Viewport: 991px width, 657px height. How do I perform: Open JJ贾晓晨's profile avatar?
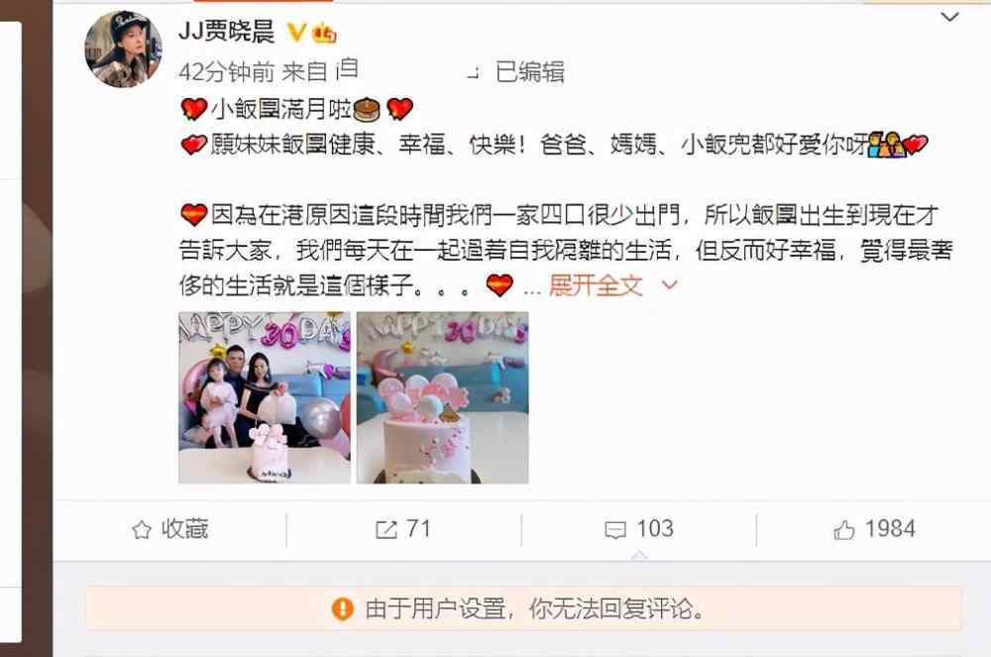click(123, 49)
